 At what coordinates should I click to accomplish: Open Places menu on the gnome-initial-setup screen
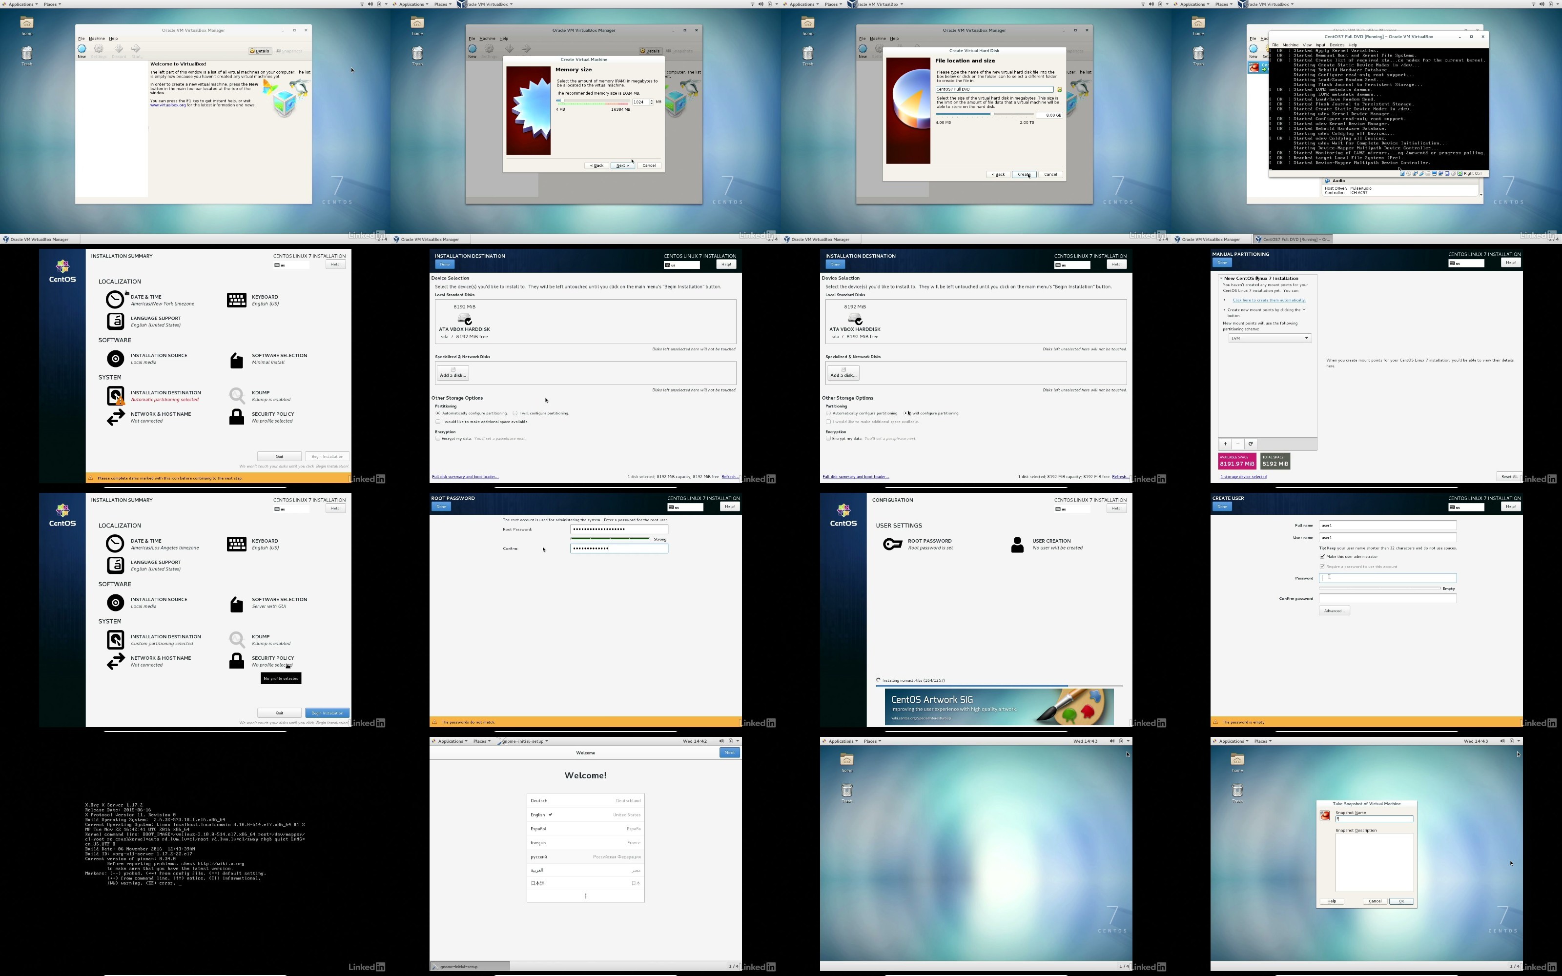(x=481, y=741)
